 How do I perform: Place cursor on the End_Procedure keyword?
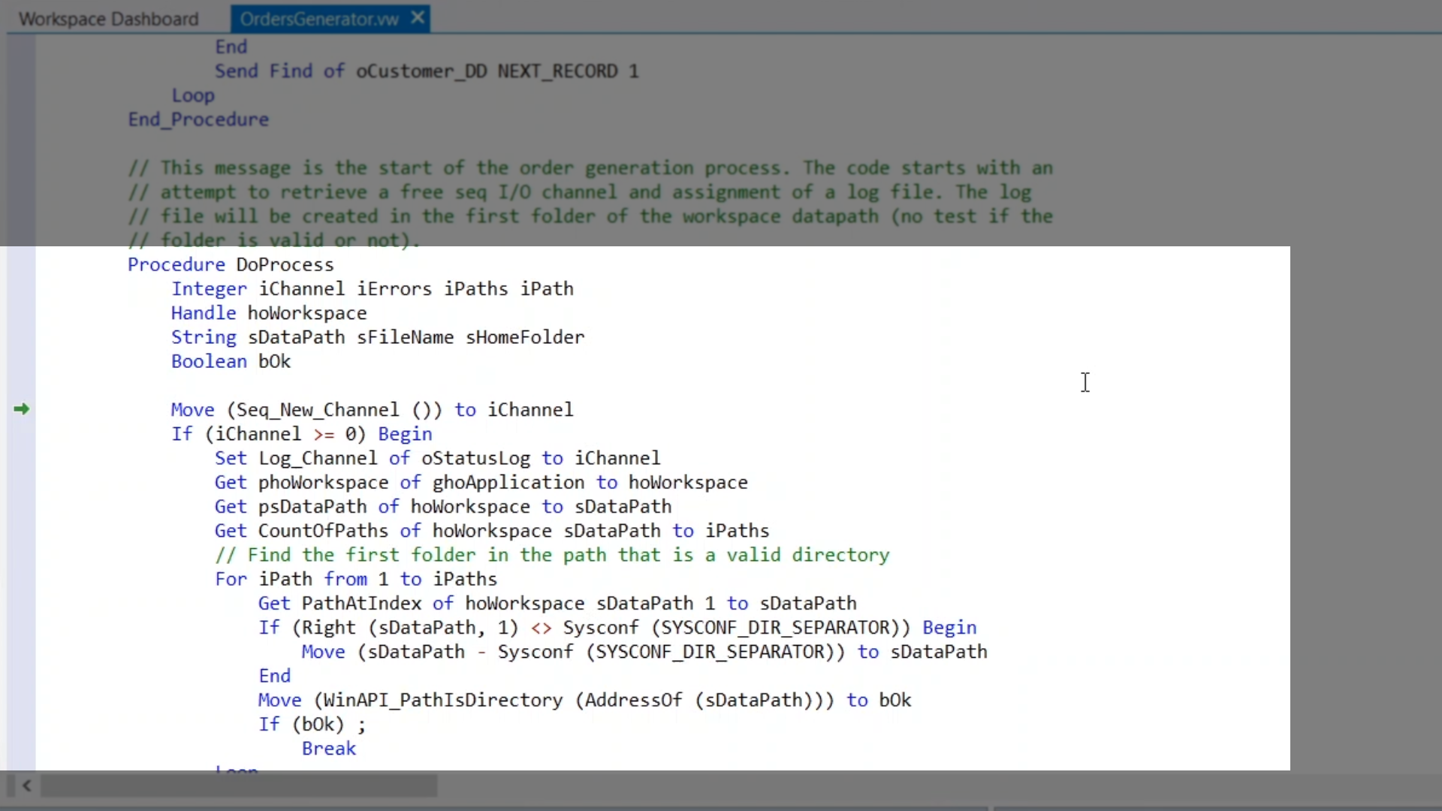pyautogui.click(x=198, y=119)
